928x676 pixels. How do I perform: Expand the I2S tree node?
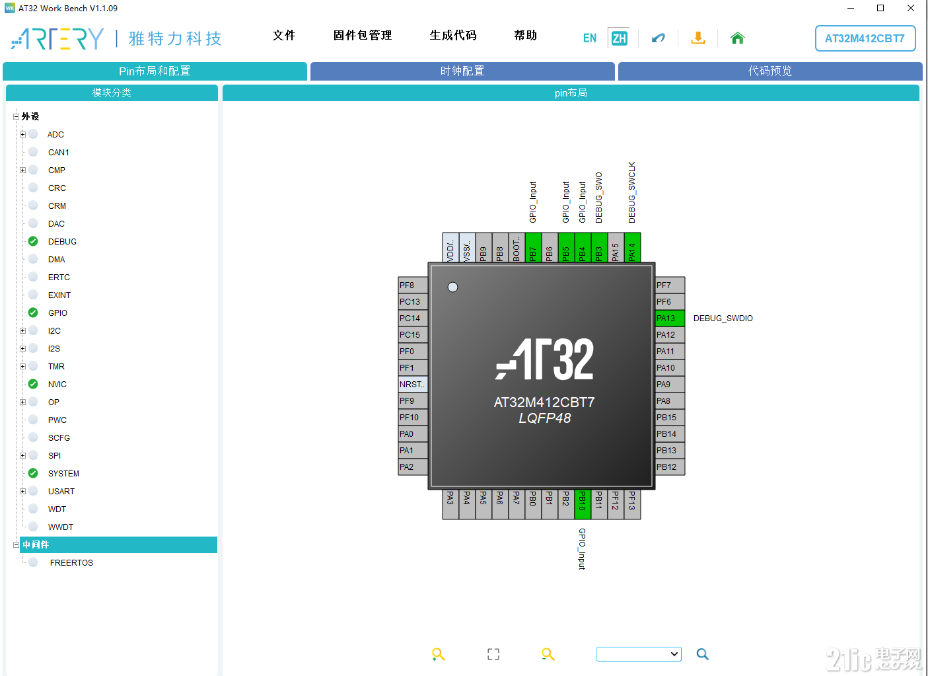pyautogui.click(x=22, y=348)
